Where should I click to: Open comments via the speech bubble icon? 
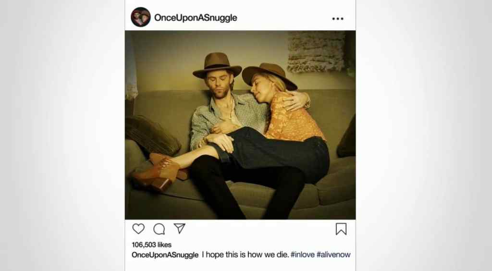pyautogui.click(x=159, y=229)
